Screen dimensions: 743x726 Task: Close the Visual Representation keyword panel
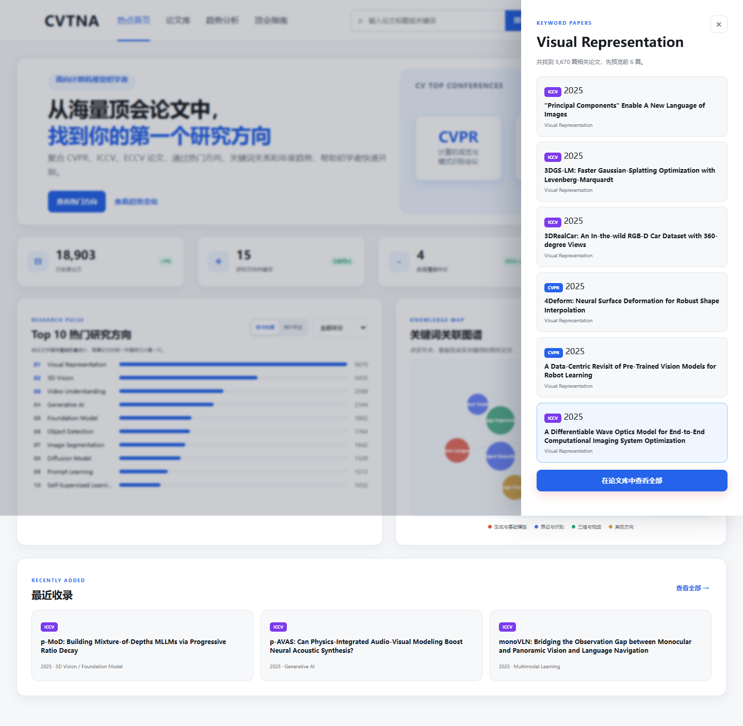(x=719, y=24)
